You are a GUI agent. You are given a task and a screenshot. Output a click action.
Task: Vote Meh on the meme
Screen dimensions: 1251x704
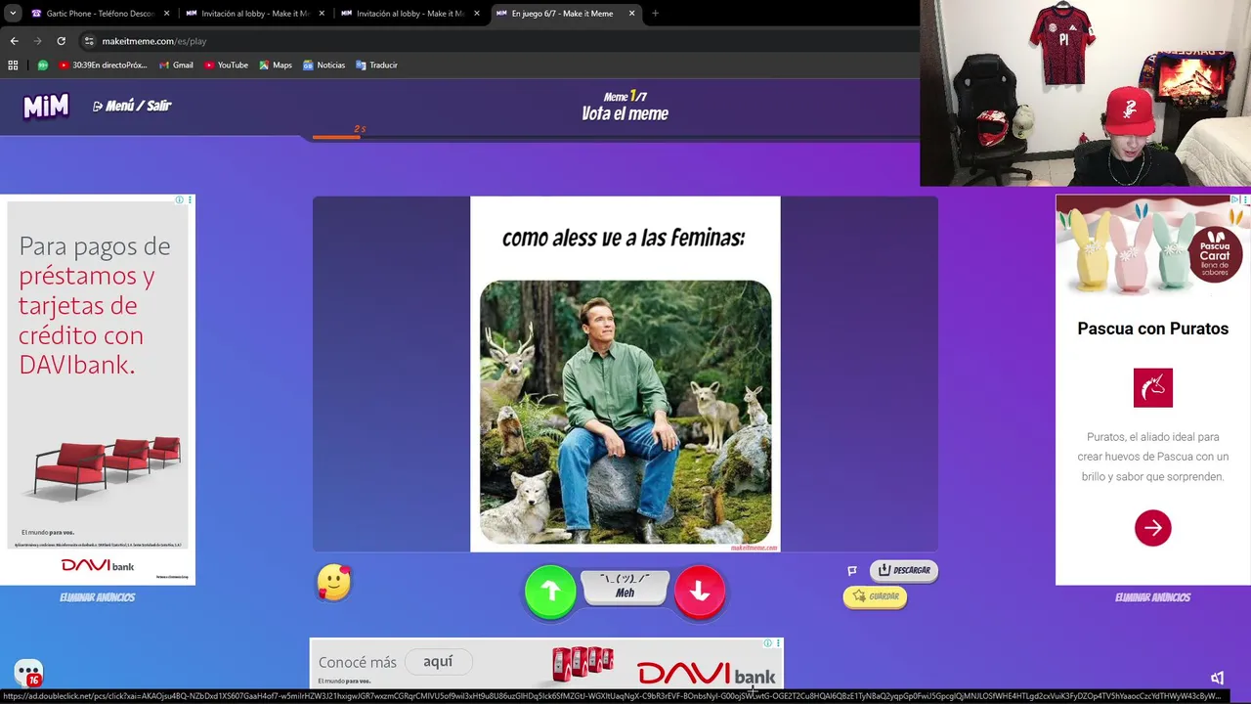pyautogui.click(x=625, y=587)
